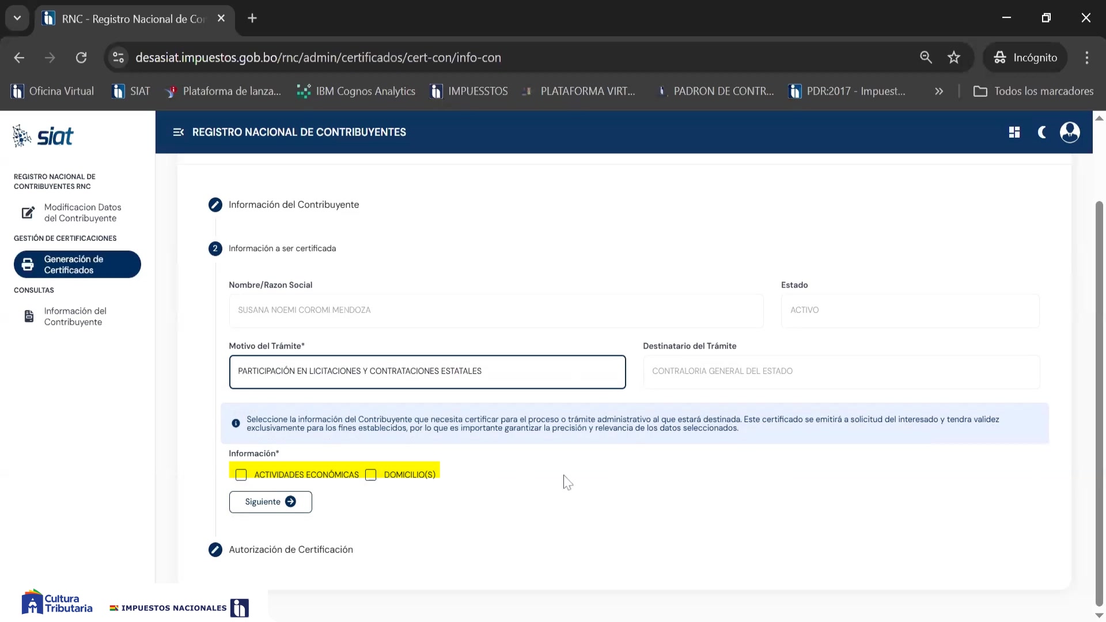Open the Oficina Virtual bookmark

point(52,91)
